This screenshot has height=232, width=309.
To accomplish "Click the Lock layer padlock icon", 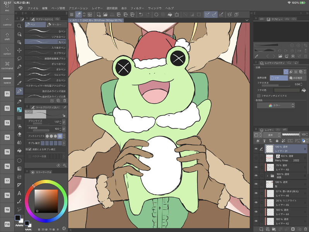I will coord(277,141).
